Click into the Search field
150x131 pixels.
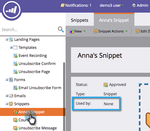(29, 30)
